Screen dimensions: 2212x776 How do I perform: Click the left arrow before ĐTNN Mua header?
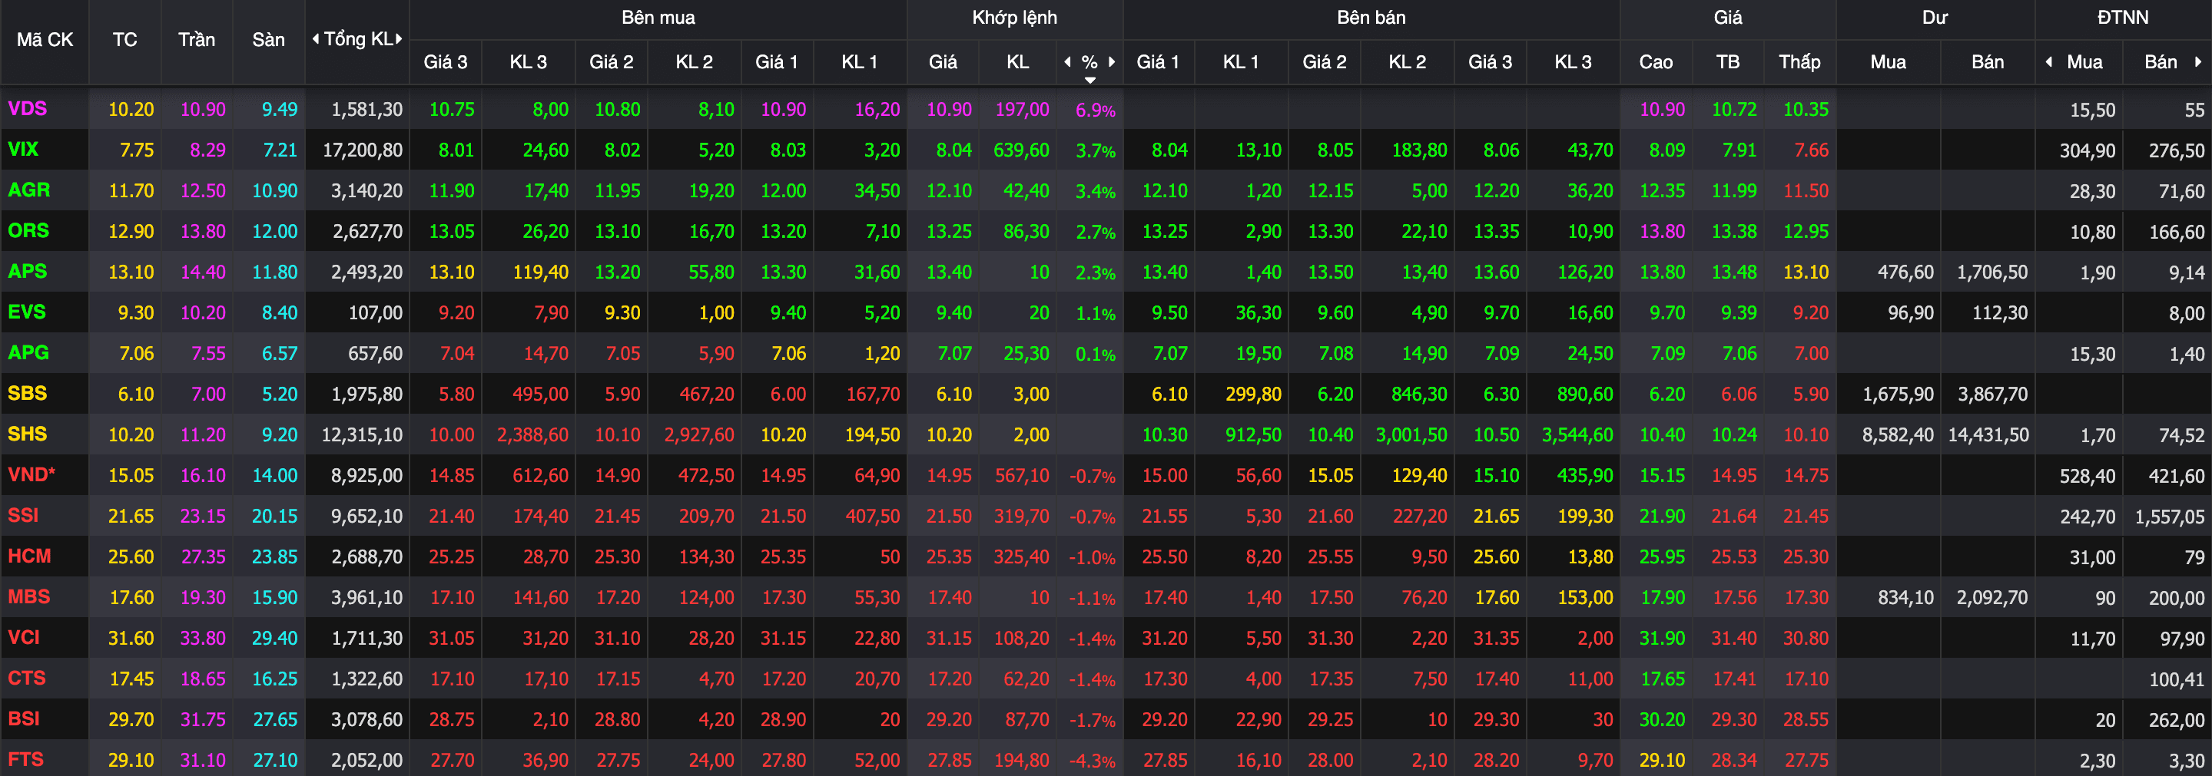pyautogui.click(x=2050, y=61)
